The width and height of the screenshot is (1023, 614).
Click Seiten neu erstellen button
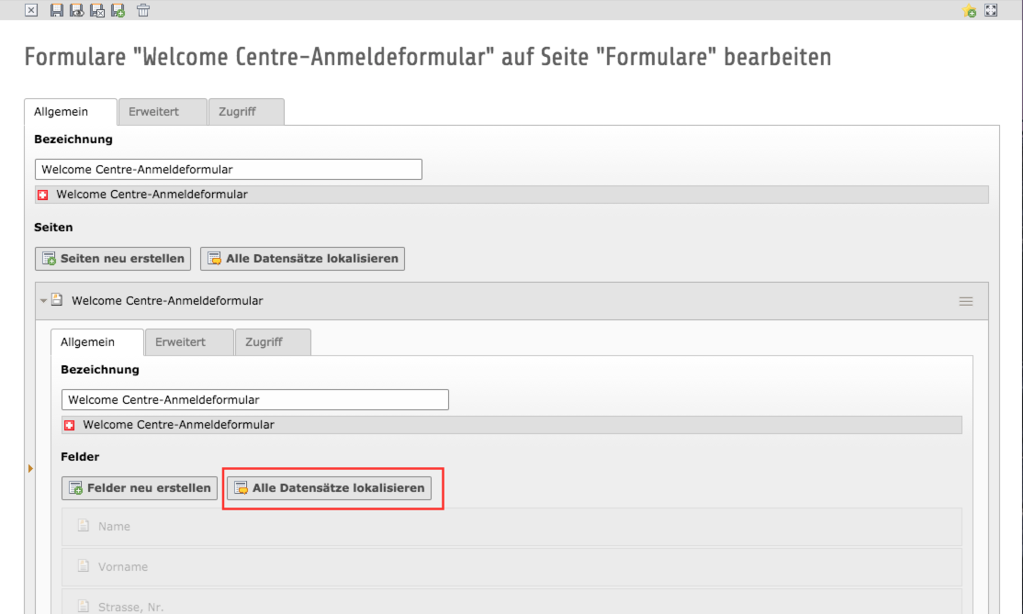coord(113,259)
